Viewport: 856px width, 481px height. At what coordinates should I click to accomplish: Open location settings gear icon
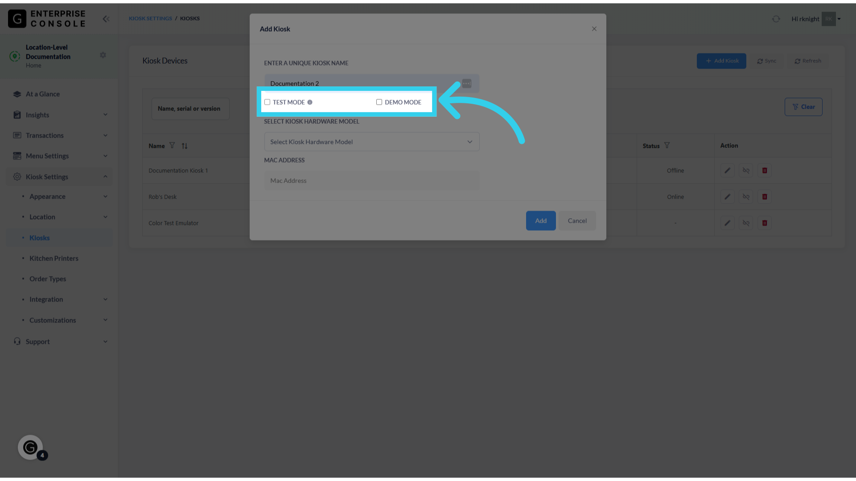[103, 55]
